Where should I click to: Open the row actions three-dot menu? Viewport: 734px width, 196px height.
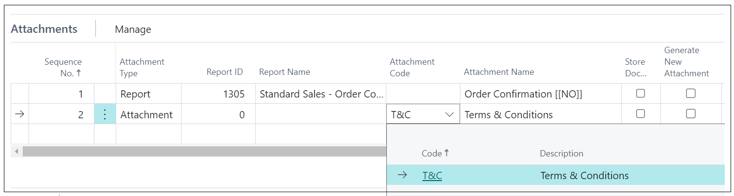tap(105, 114)
